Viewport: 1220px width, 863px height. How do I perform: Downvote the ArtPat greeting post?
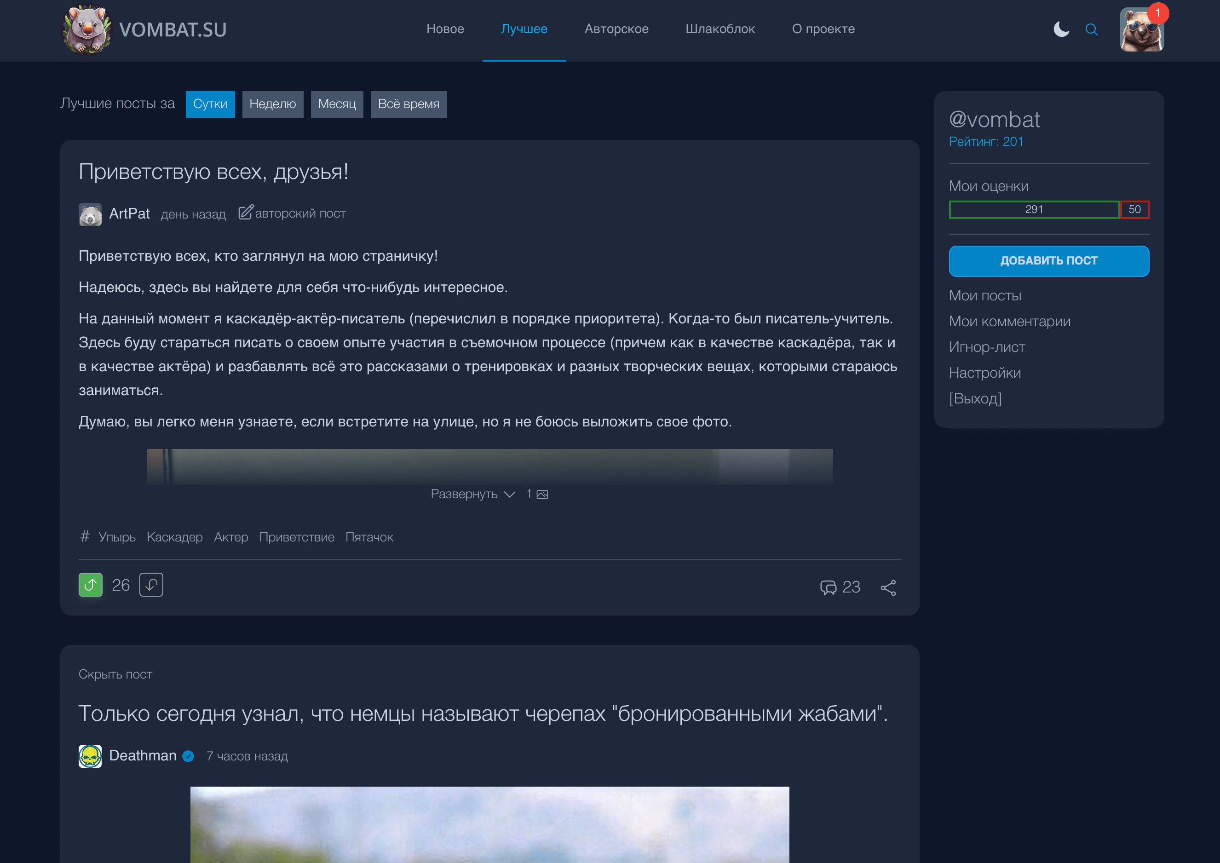[x=151, y=585]
